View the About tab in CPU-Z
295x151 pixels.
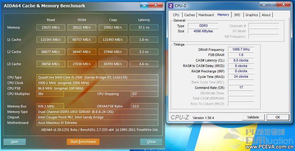266,15
